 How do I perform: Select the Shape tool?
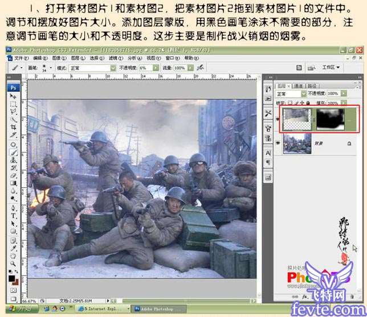pos(13,231)
